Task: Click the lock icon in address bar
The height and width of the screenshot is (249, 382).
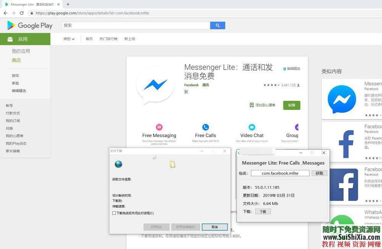Action: 32,13
